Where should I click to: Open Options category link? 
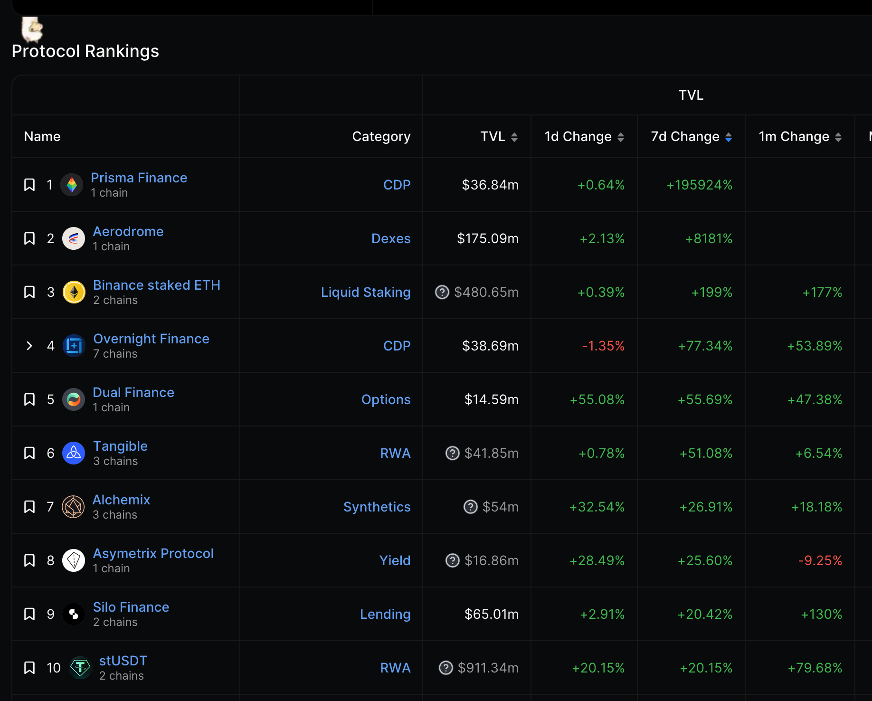click(x=386, y=399)
